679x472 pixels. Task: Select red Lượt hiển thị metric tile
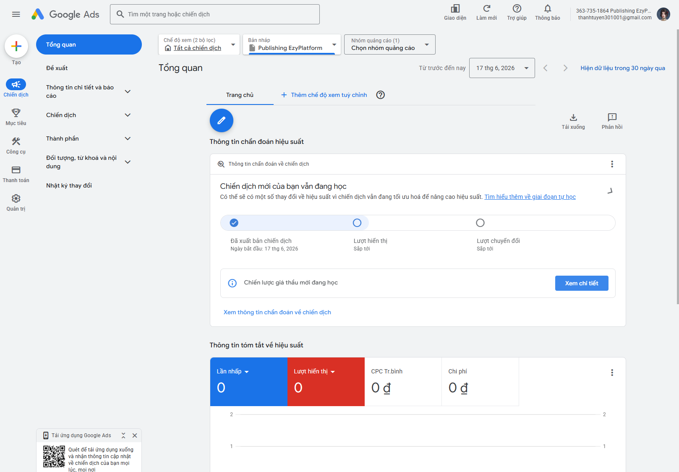(326, 382)
